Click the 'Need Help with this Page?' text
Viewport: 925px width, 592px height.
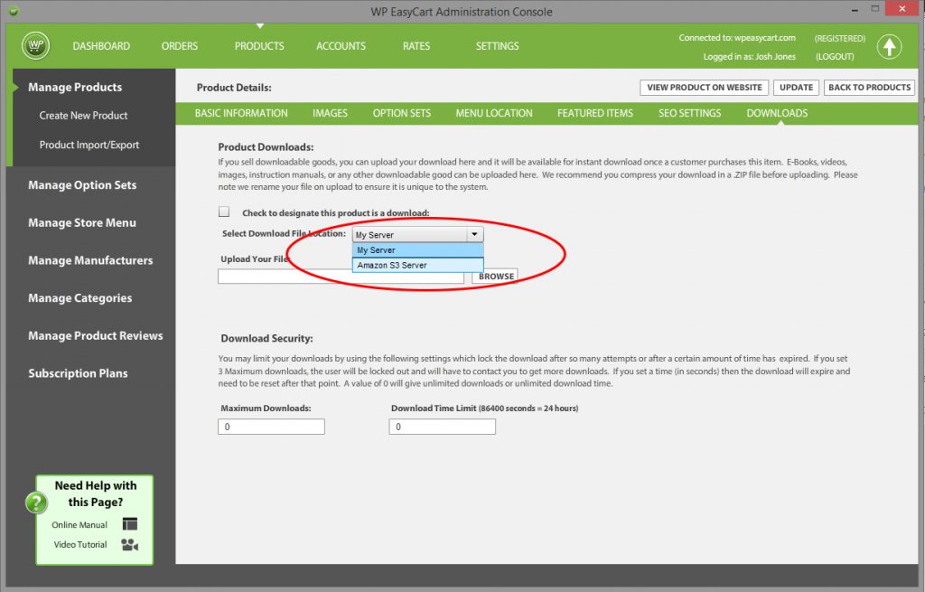pos(96,493)
